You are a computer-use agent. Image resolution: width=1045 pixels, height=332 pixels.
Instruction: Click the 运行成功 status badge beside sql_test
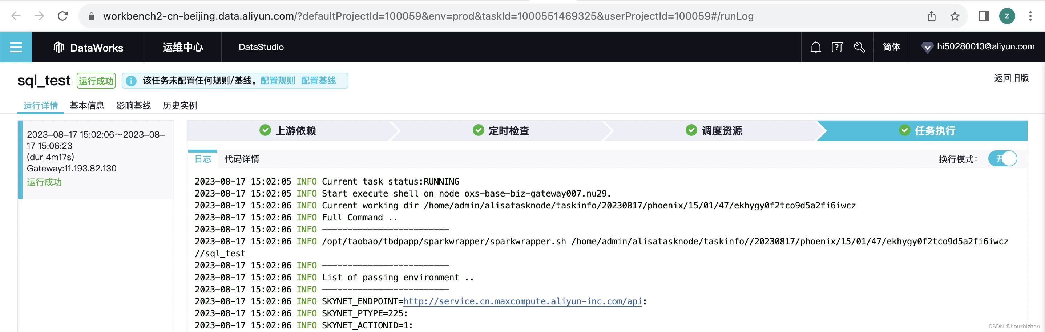pos(96,81)
